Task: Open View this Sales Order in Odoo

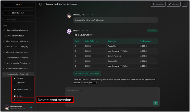Action: 87,73
